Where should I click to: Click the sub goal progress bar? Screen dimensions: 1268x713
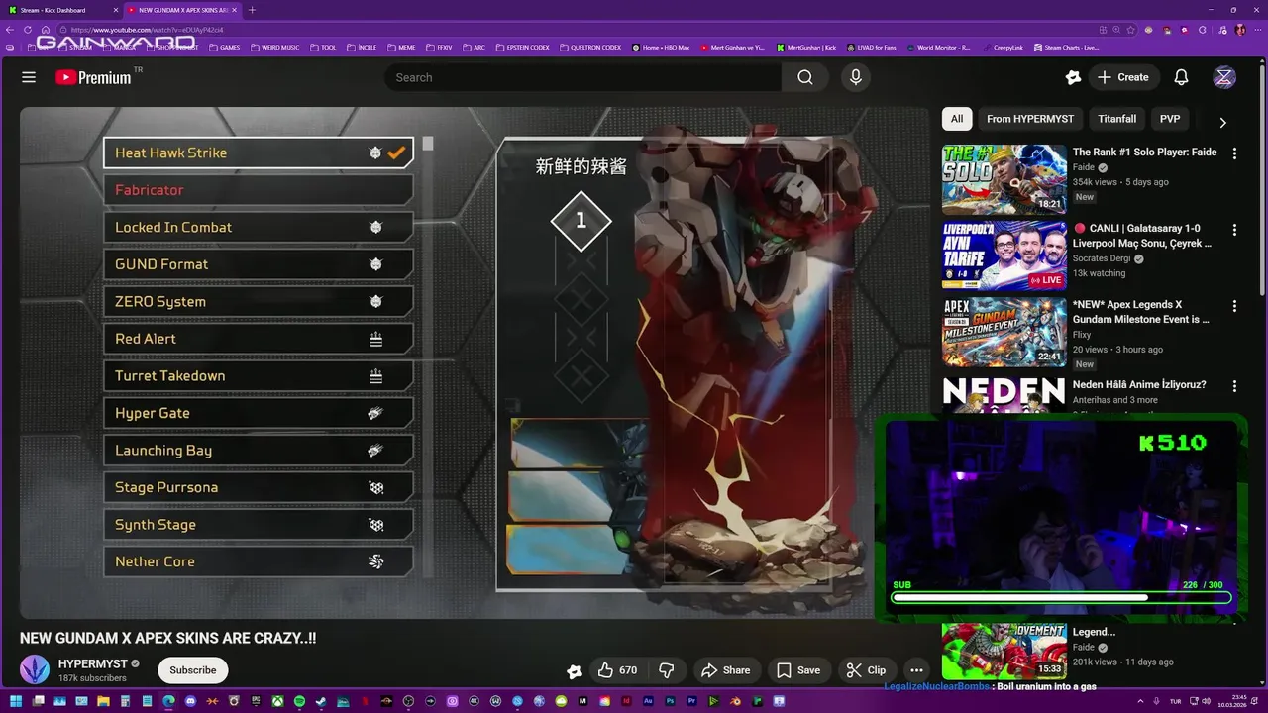click(x=1061, y=597)
